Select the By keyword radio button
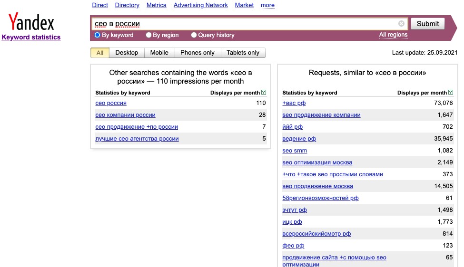Viewport: 464px width, 267px height. (98, 35)
